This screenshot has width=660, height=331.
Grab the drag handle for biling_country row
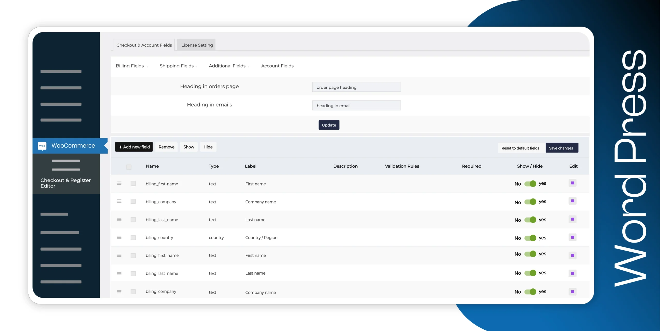[119, 237]
